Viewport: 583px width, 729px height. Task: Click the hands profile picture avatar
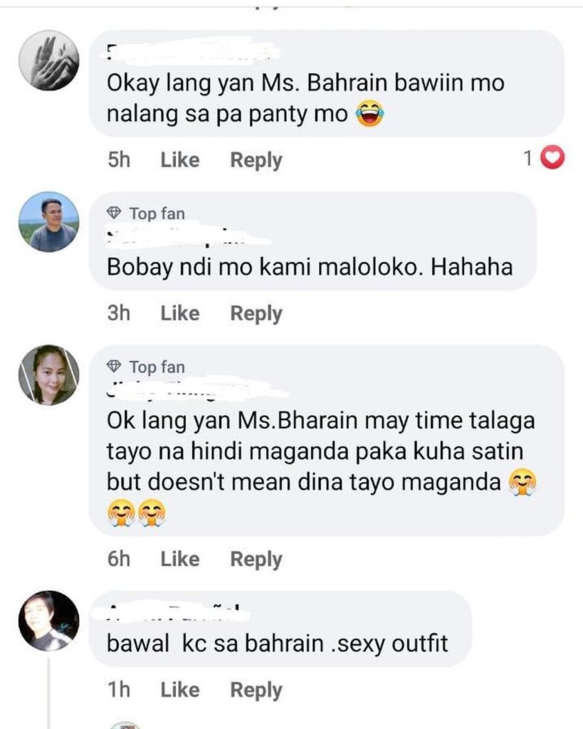tap(48, 60)
